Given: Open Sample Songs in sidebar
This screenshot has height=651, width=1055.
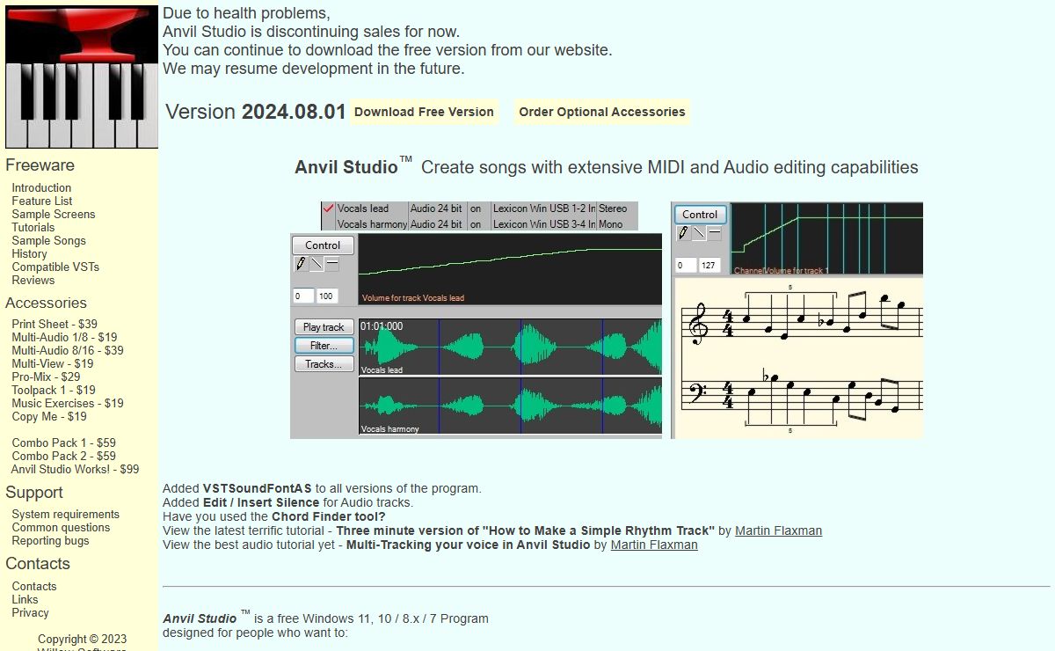Looking at the screenshot, I should pyautogui.click(x=49, y=240).
